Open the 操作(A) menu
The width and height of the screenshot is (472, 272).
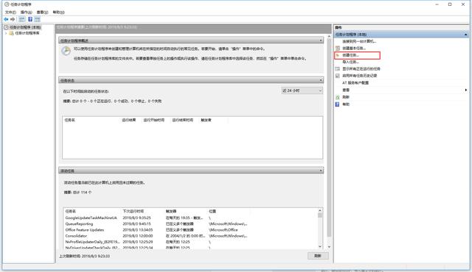click(x=27, y=12)
